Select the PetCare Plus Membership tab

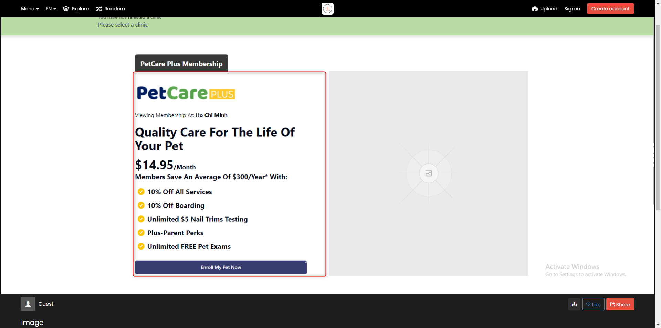click(181, 63)
